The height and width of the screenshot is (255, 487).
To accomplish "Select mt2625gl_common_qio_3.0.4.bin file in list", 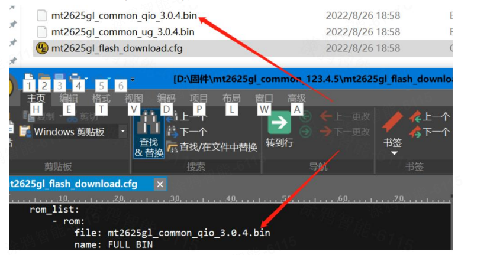I will (124, 16).
